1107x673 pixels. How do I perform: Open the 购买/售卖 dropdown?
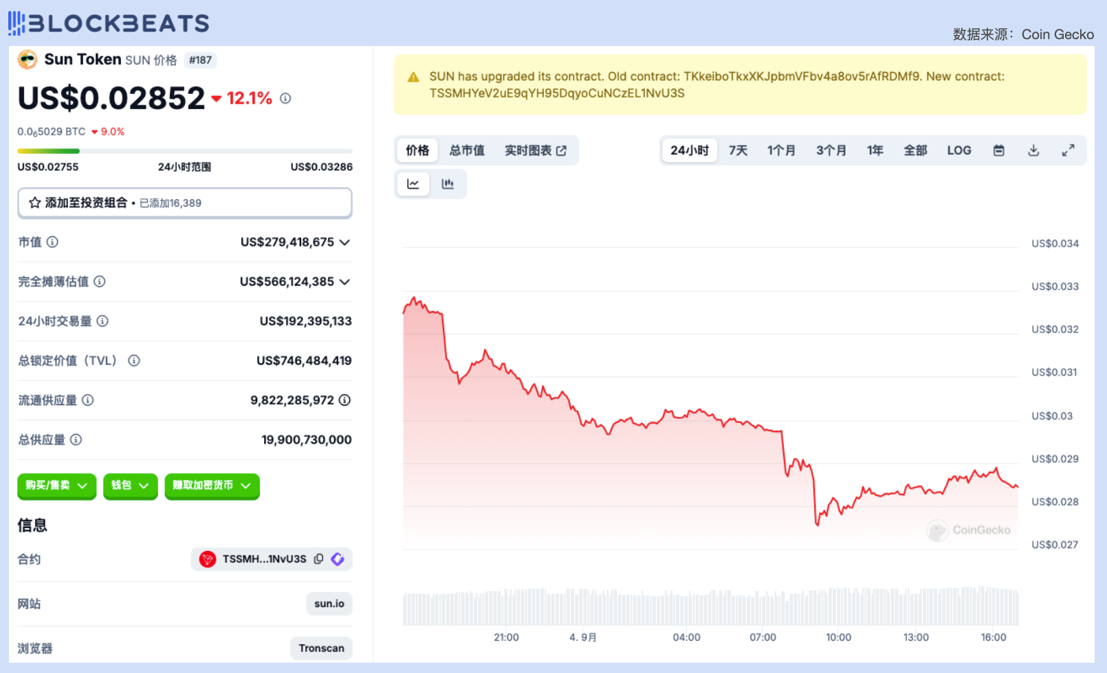pos(56,486)
